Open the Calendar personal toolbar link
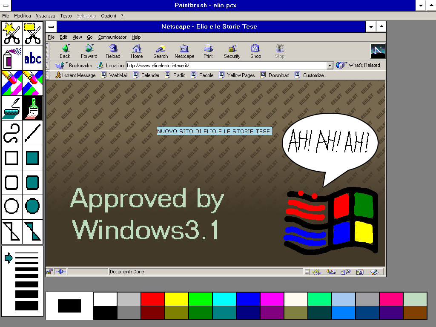Image resolution: width=436 pixels, height=327 pixels. click(146, 75)
